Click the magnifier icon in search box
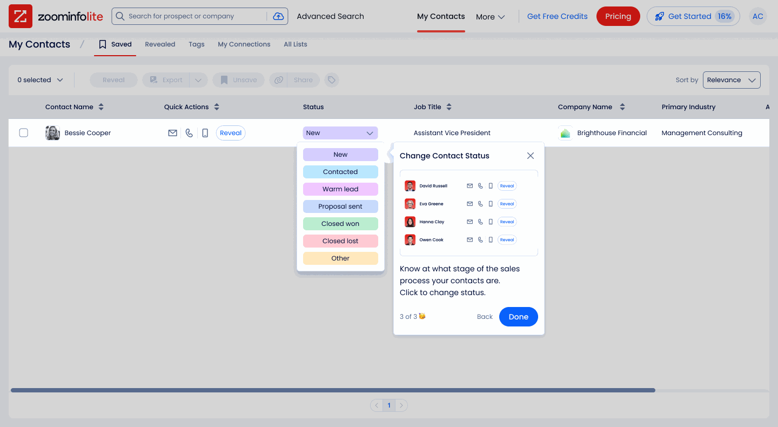Viewport: 778px width, 427px height. point(120,16)
